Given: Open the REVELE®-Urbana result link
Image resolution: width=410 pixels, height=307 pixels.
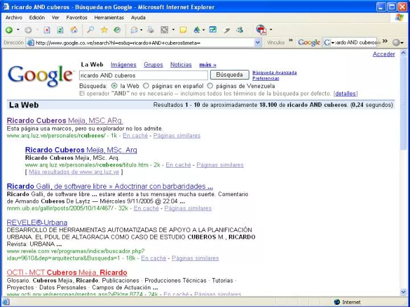Looking at the screenshot, I should (37, 222).
